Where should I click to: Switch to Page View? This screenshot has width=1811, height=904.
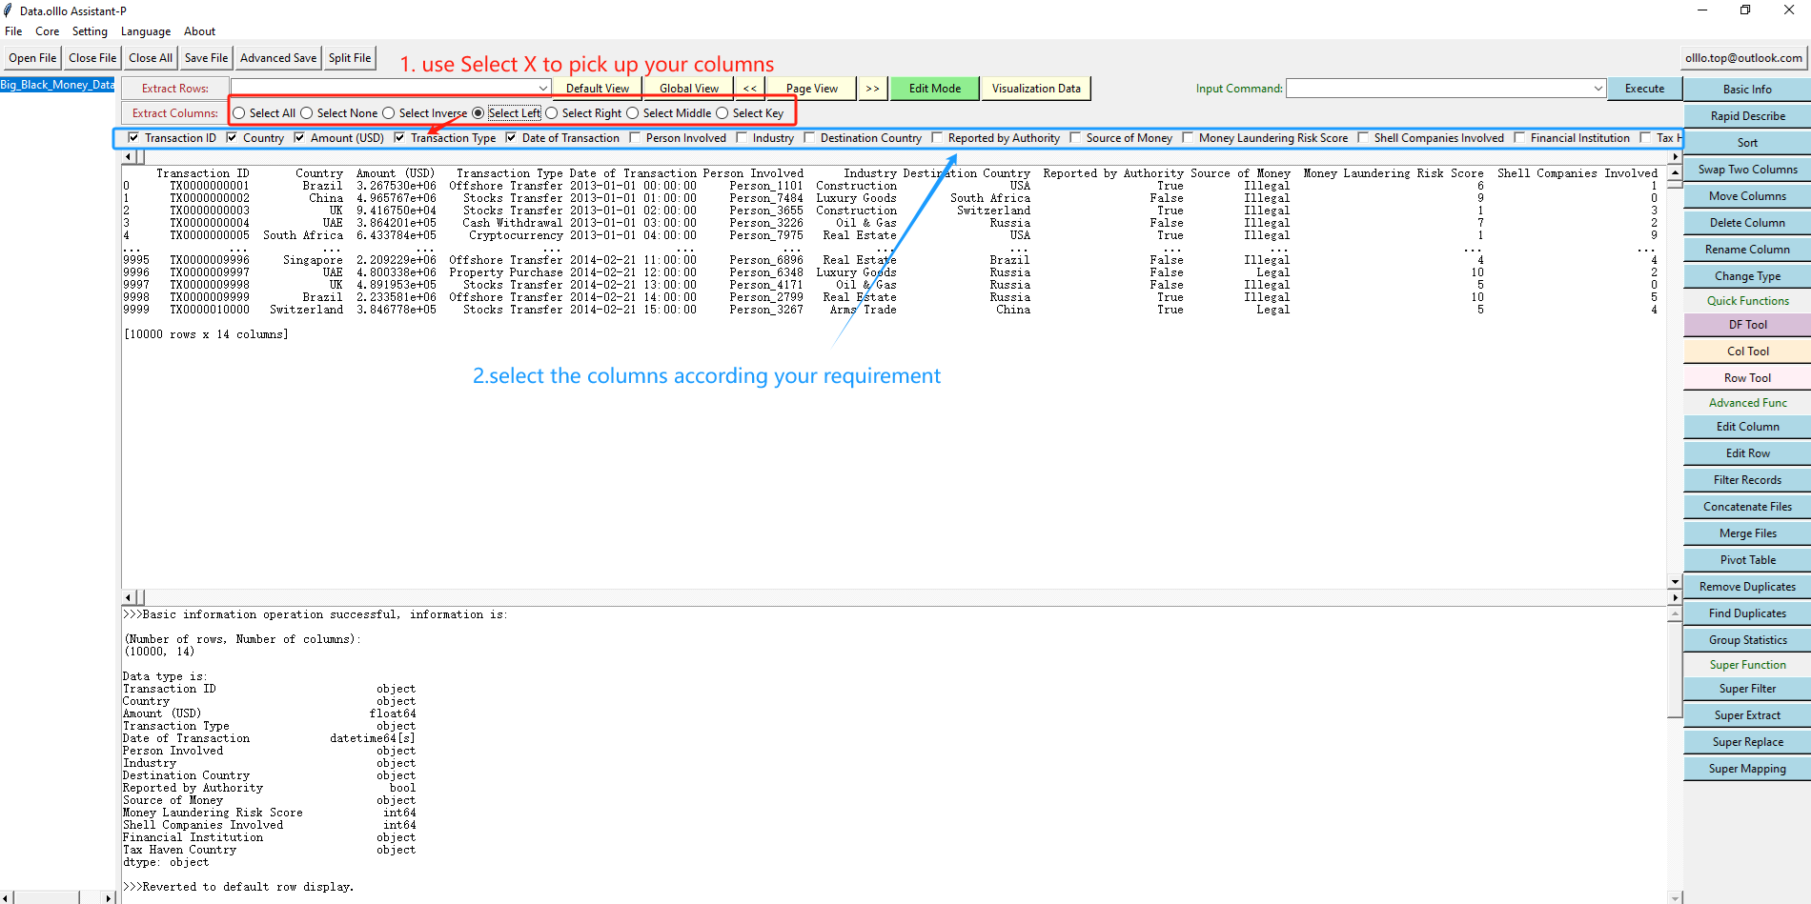(x=812, y=89)
